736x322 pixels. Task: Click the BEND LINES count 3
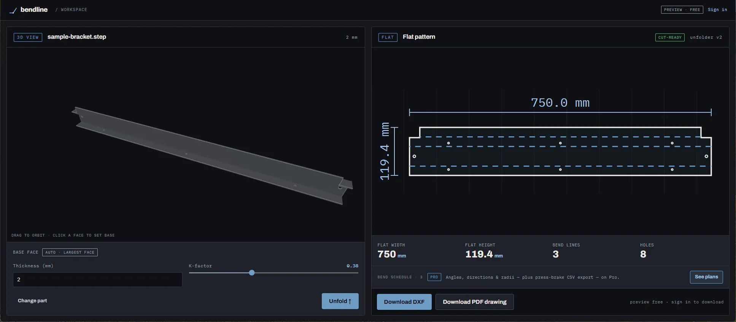(556, 254)
